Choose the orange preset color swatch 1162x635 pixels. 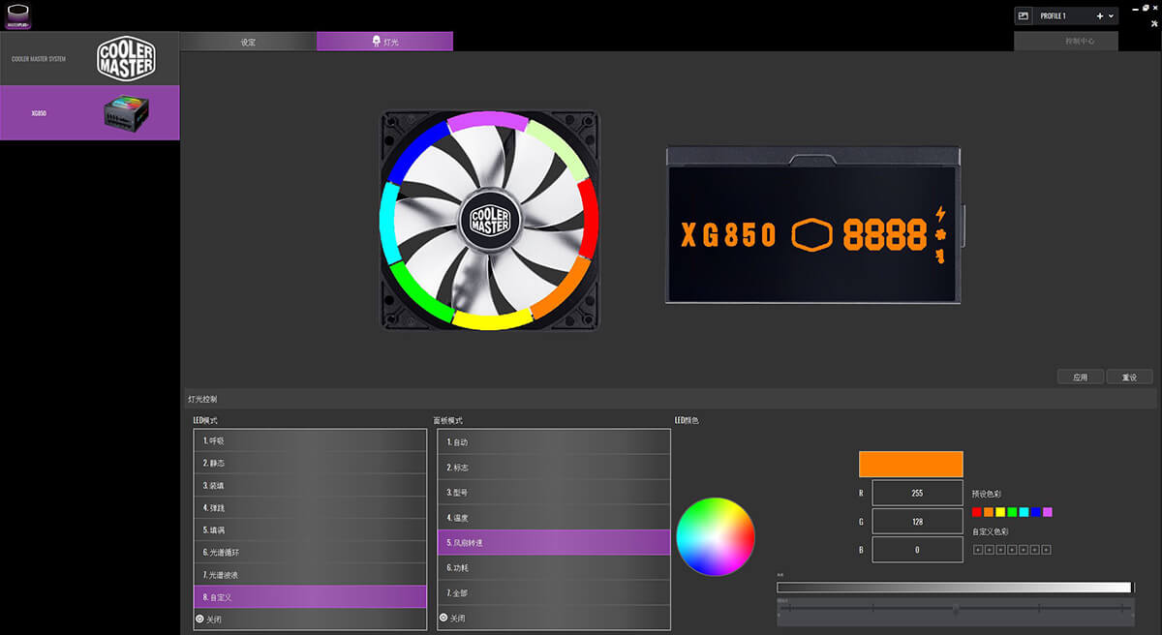(989, 512)
